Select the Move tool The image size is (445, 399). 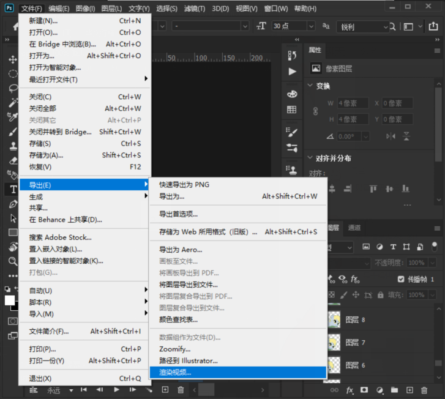[13, 59]
